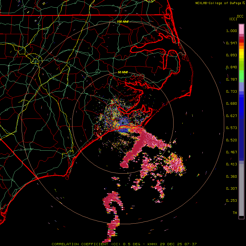
Task: Click the 0.360 colorbar value
Action: click(x=232, y=177)
